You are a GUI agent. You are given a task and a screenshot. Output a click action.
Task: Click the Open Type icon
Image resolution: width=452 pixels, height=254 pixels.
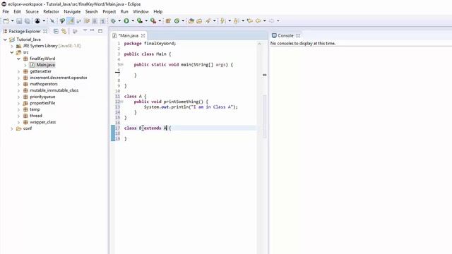pos(191,20)
